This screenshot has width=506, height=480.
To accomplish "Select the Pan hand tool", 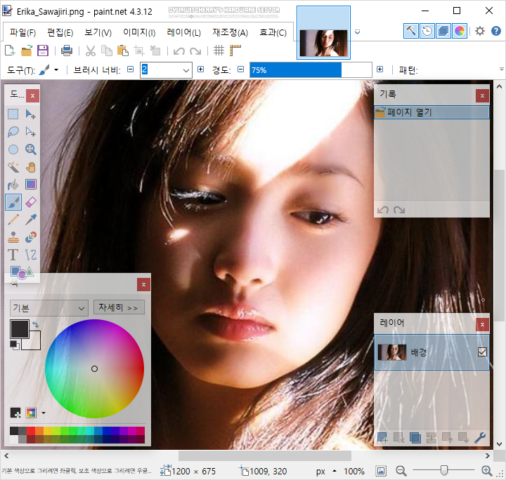I will point(31,167).
